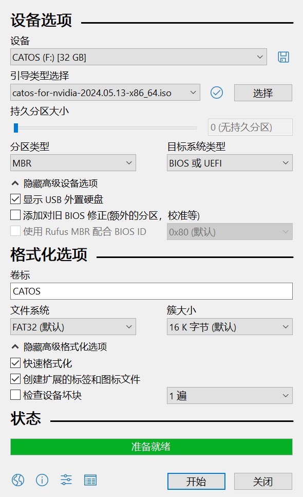
Task: Uncheck 快速格式化 option
Action: [x=15, y=363]
